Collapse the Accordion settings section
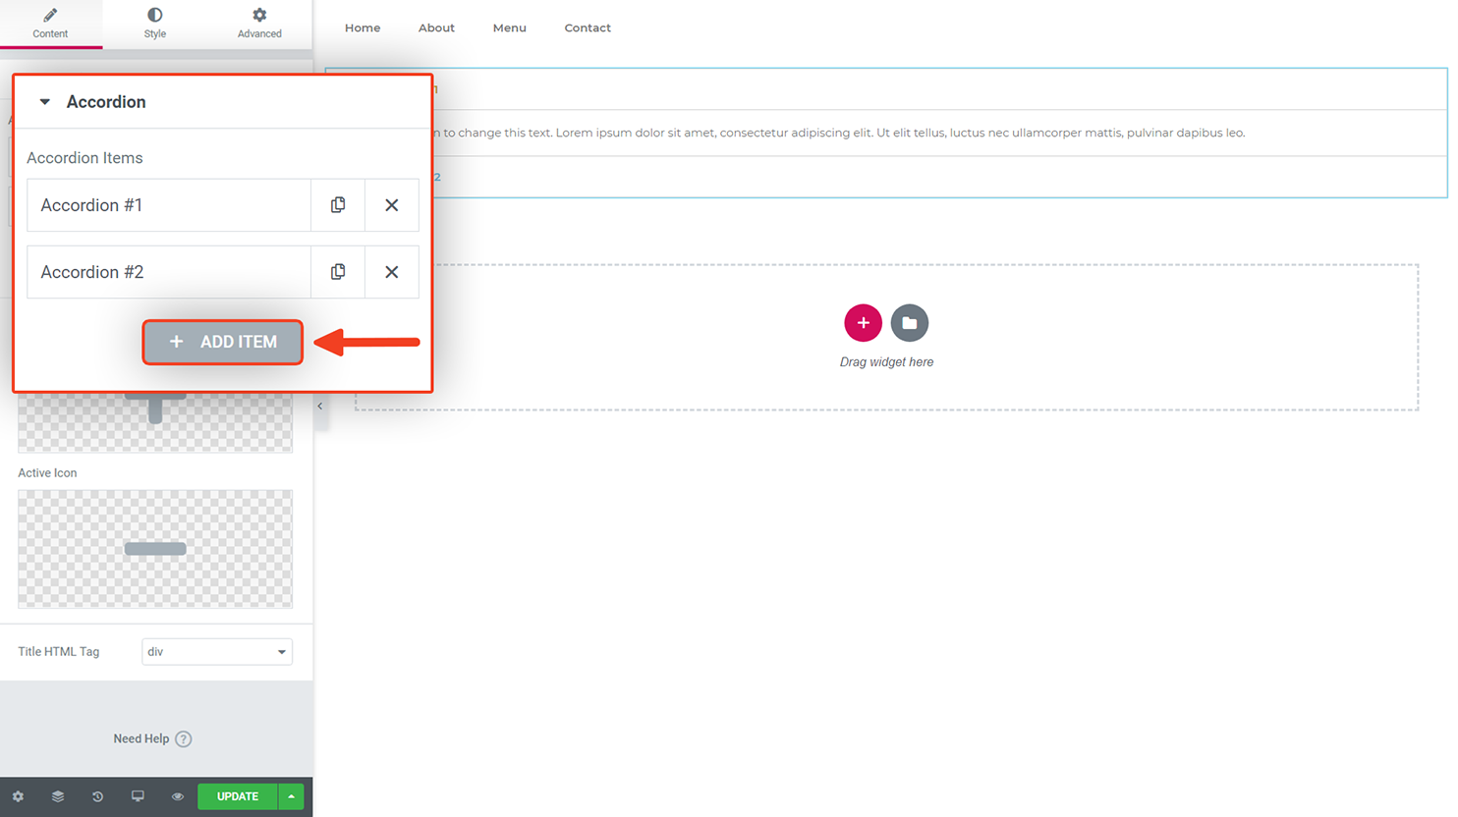 [x=44, y=101]
